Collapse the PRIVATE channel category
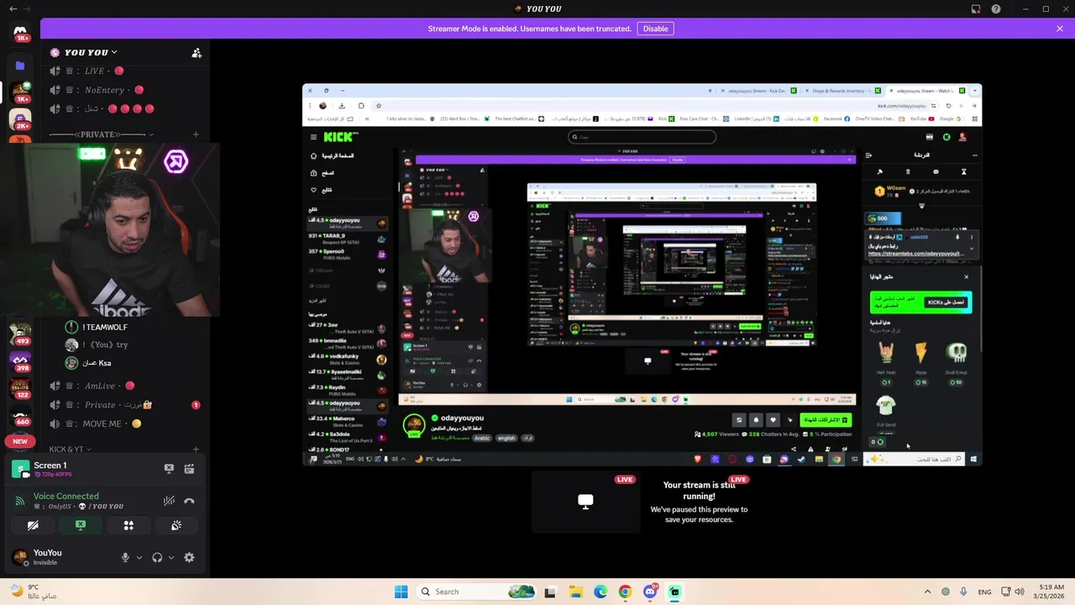 101,134
